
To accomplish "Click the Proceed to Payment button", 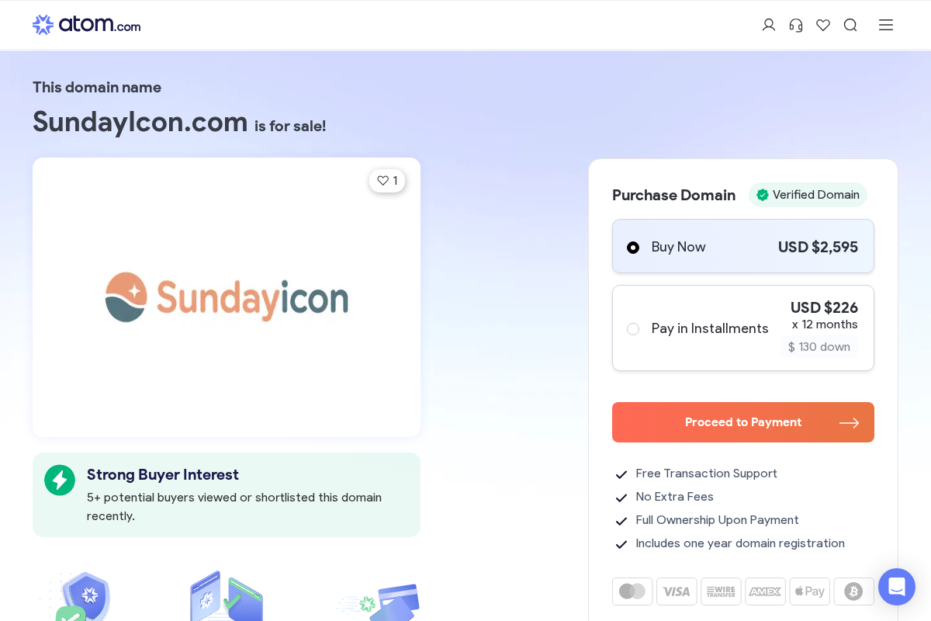I will point(742,422).
